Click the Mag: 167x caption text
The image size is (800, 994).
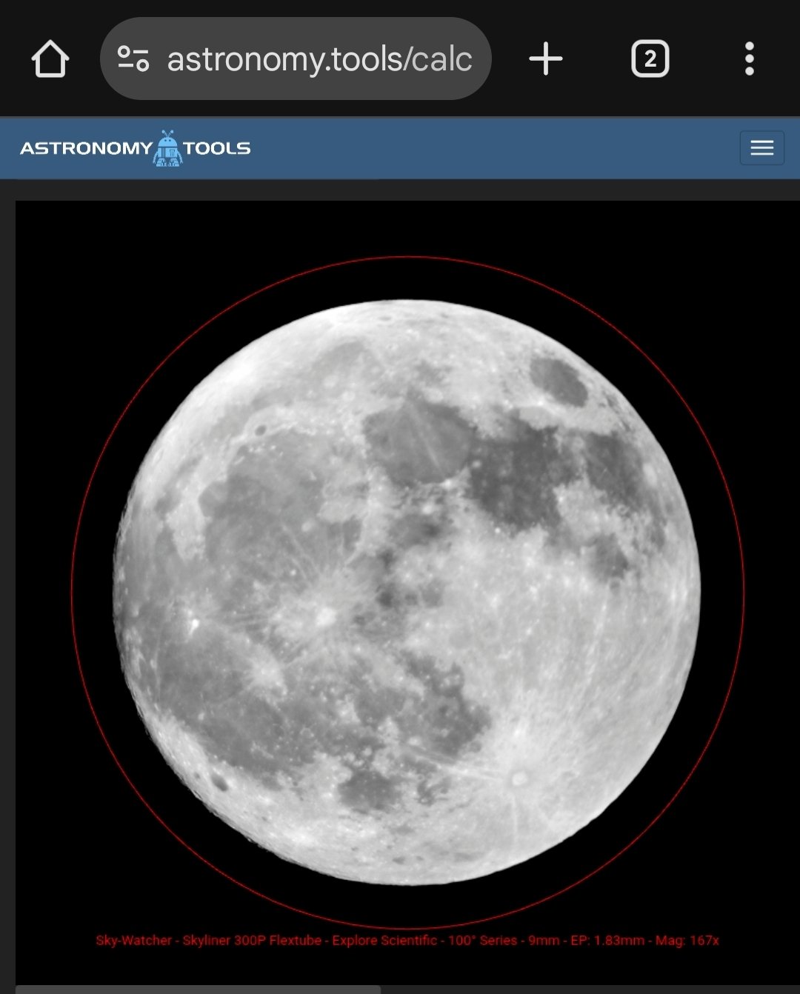(x=687, y=941)
